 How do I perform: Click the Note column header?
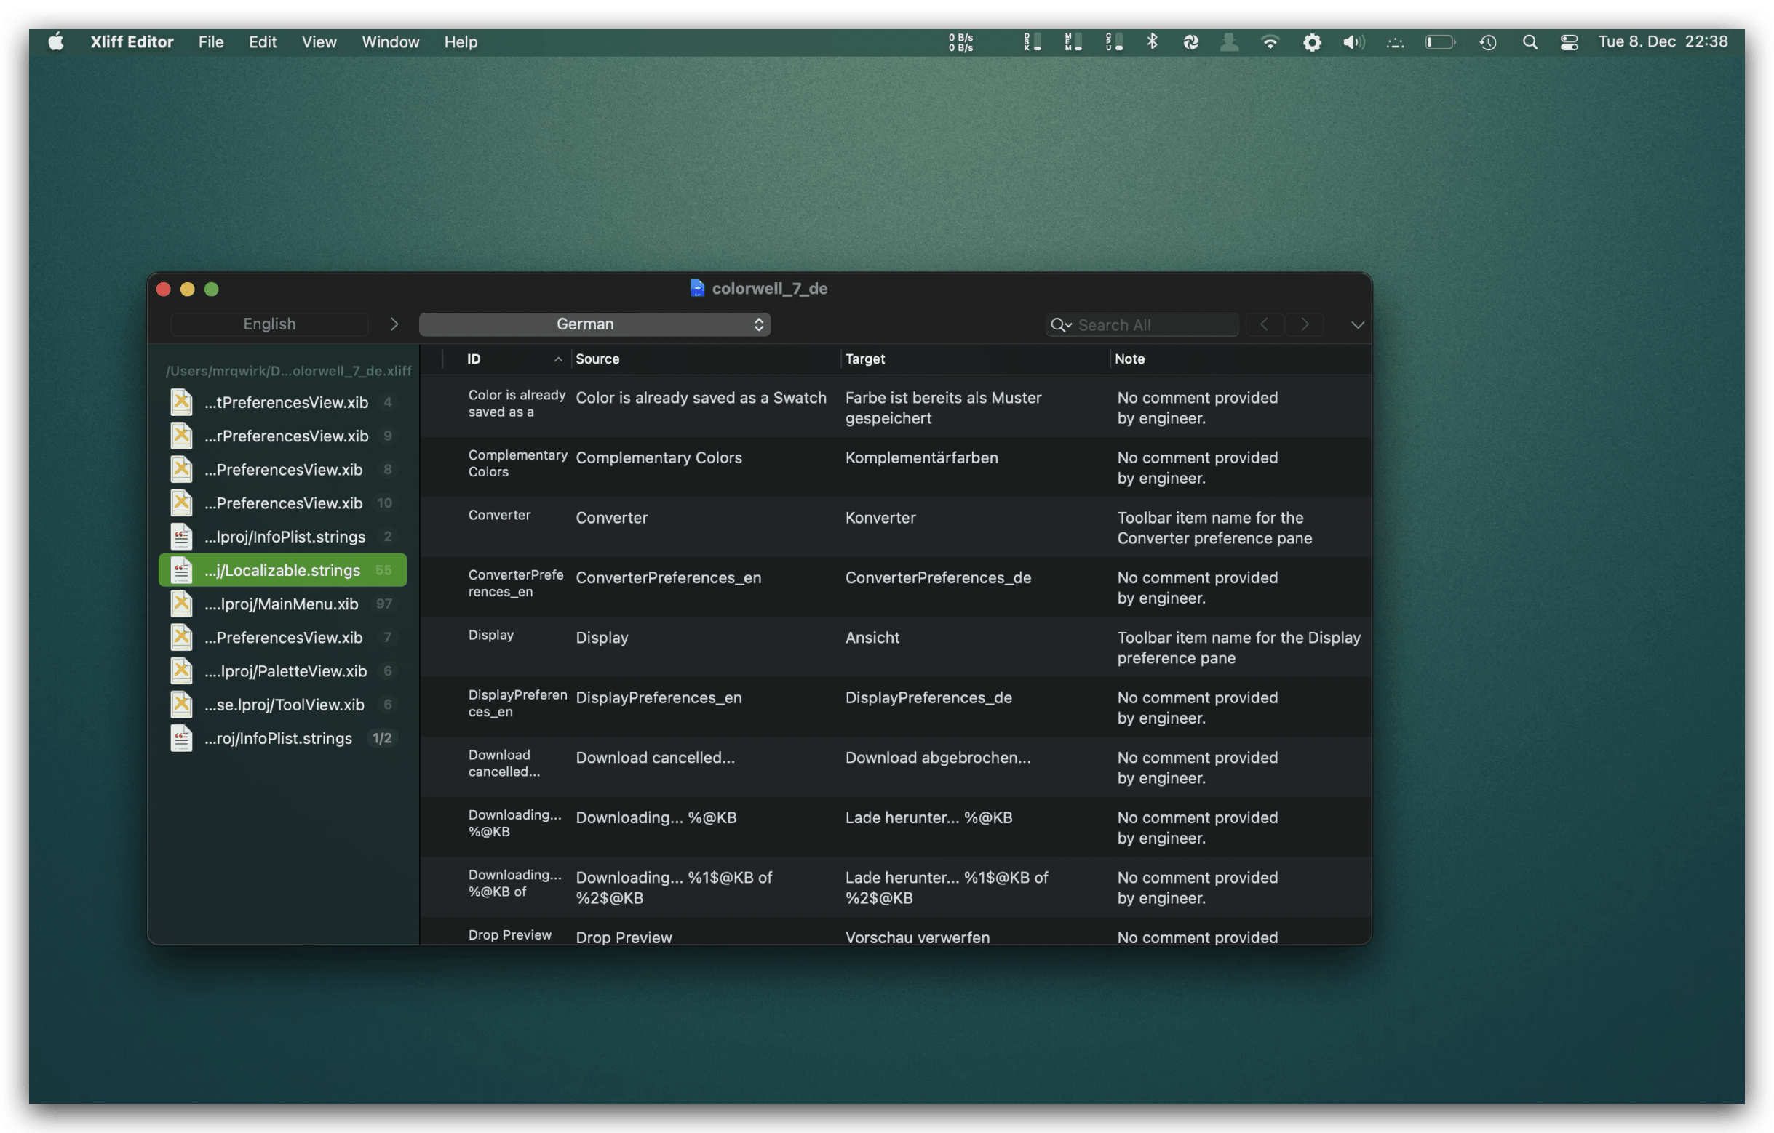tap(1240, 359)
